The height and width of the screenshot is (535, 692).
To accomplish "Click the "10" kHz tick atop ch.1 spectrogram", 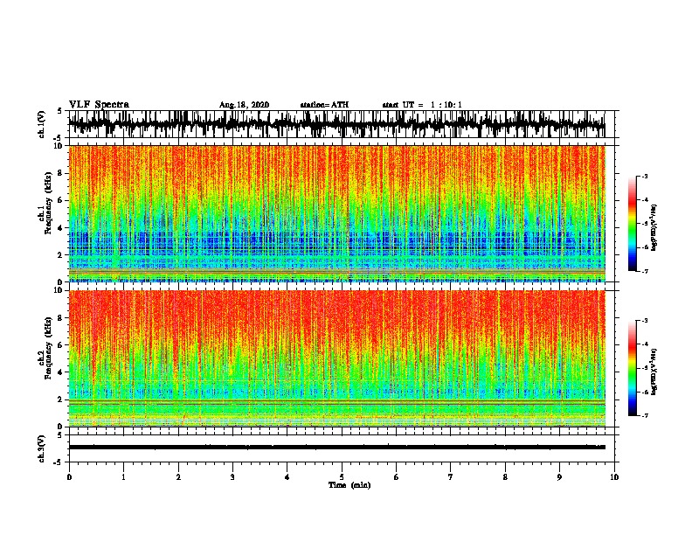I will tap(59, 146).
